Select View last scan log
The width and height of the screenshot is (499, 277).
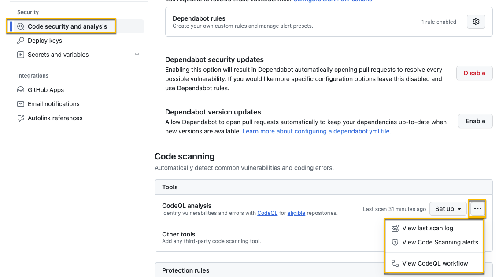(x=427, y=228)
